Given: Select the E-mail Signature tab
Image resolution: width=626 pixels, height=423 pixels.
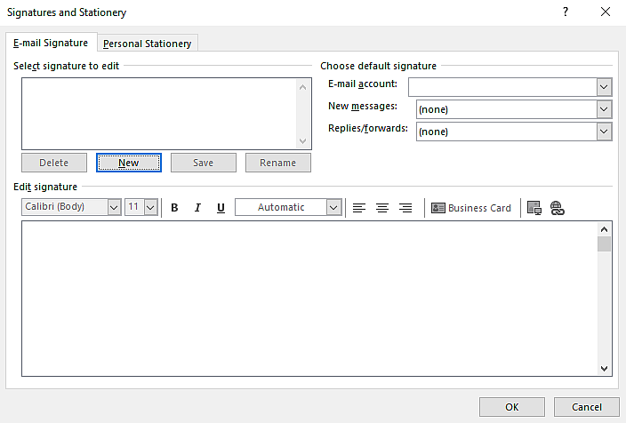Looking at the screenshot, I should 51,43.
